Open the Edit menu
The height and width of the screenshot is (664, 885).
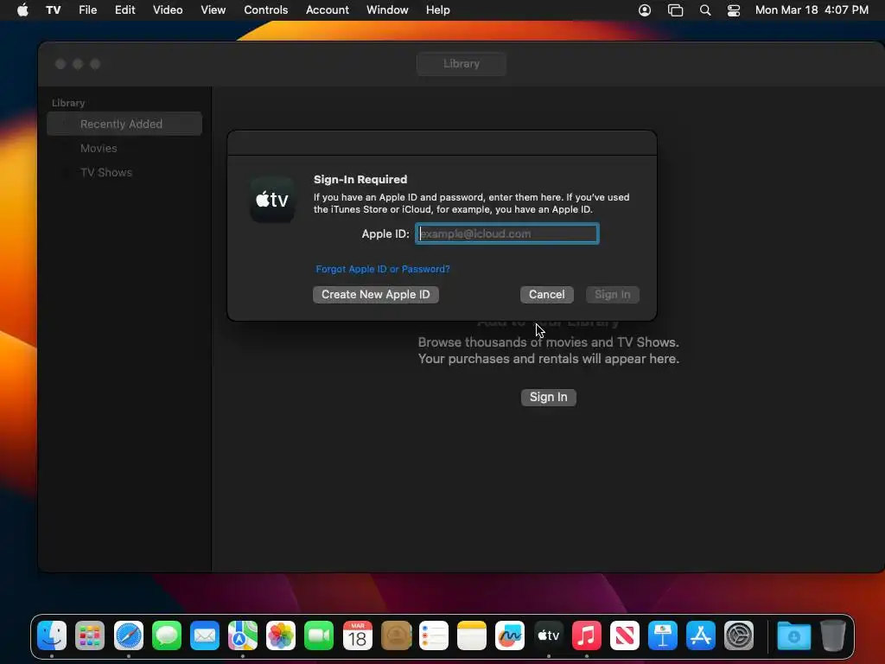point(124,10)
